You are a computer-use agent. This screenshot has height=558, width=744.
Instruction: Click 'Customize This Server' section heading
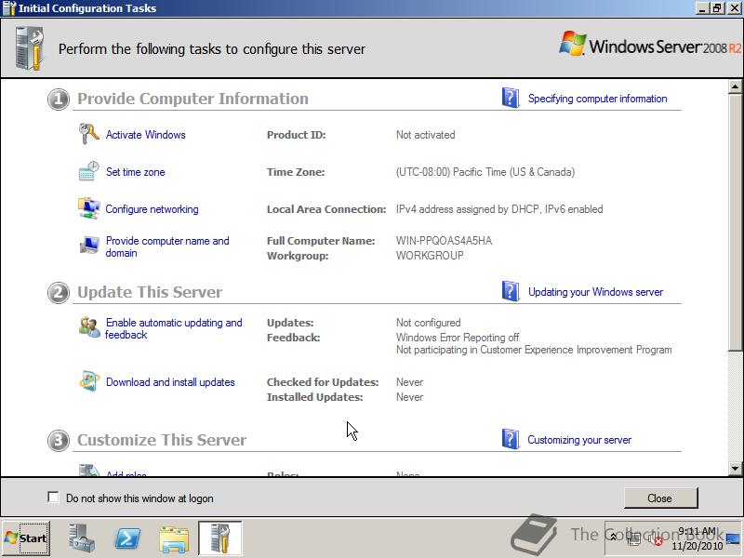pos(162,440)
